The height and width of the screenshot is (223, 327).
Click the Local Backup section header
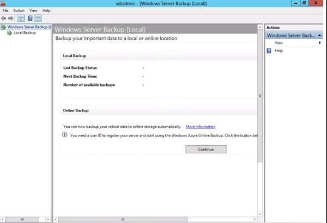159,56
